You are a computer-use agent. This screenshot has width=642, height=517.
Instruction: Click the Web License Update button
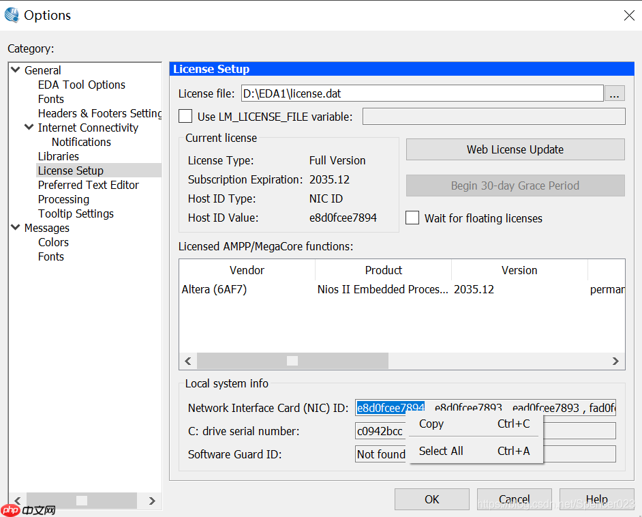coord(515,149)
